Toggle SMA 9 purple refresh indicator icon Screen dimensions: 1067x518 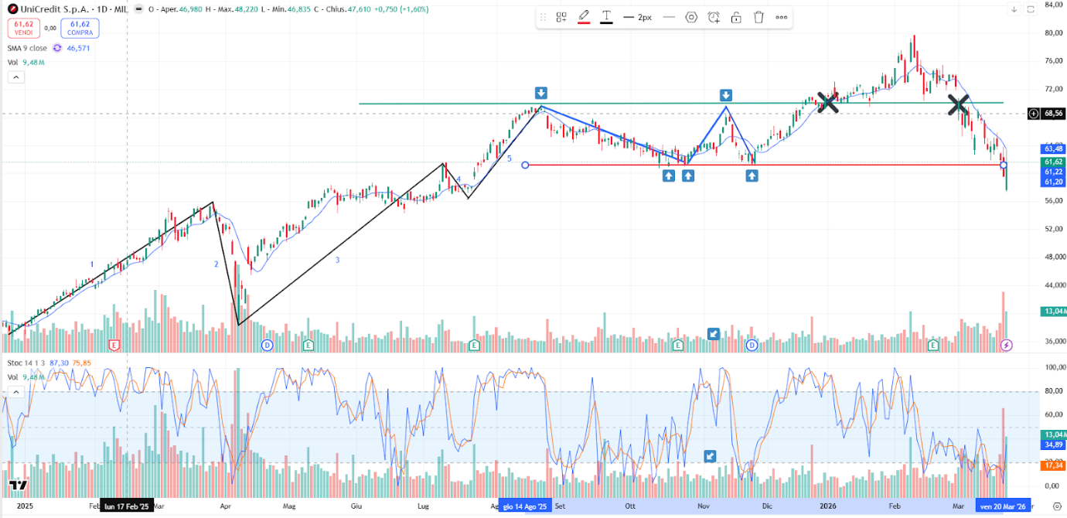57,48
